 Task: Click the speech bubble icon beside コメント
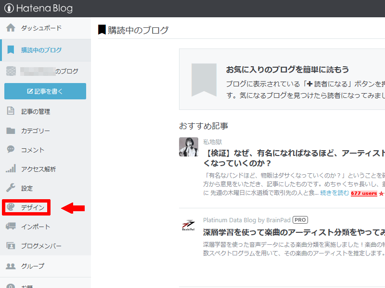pos(11,149)
